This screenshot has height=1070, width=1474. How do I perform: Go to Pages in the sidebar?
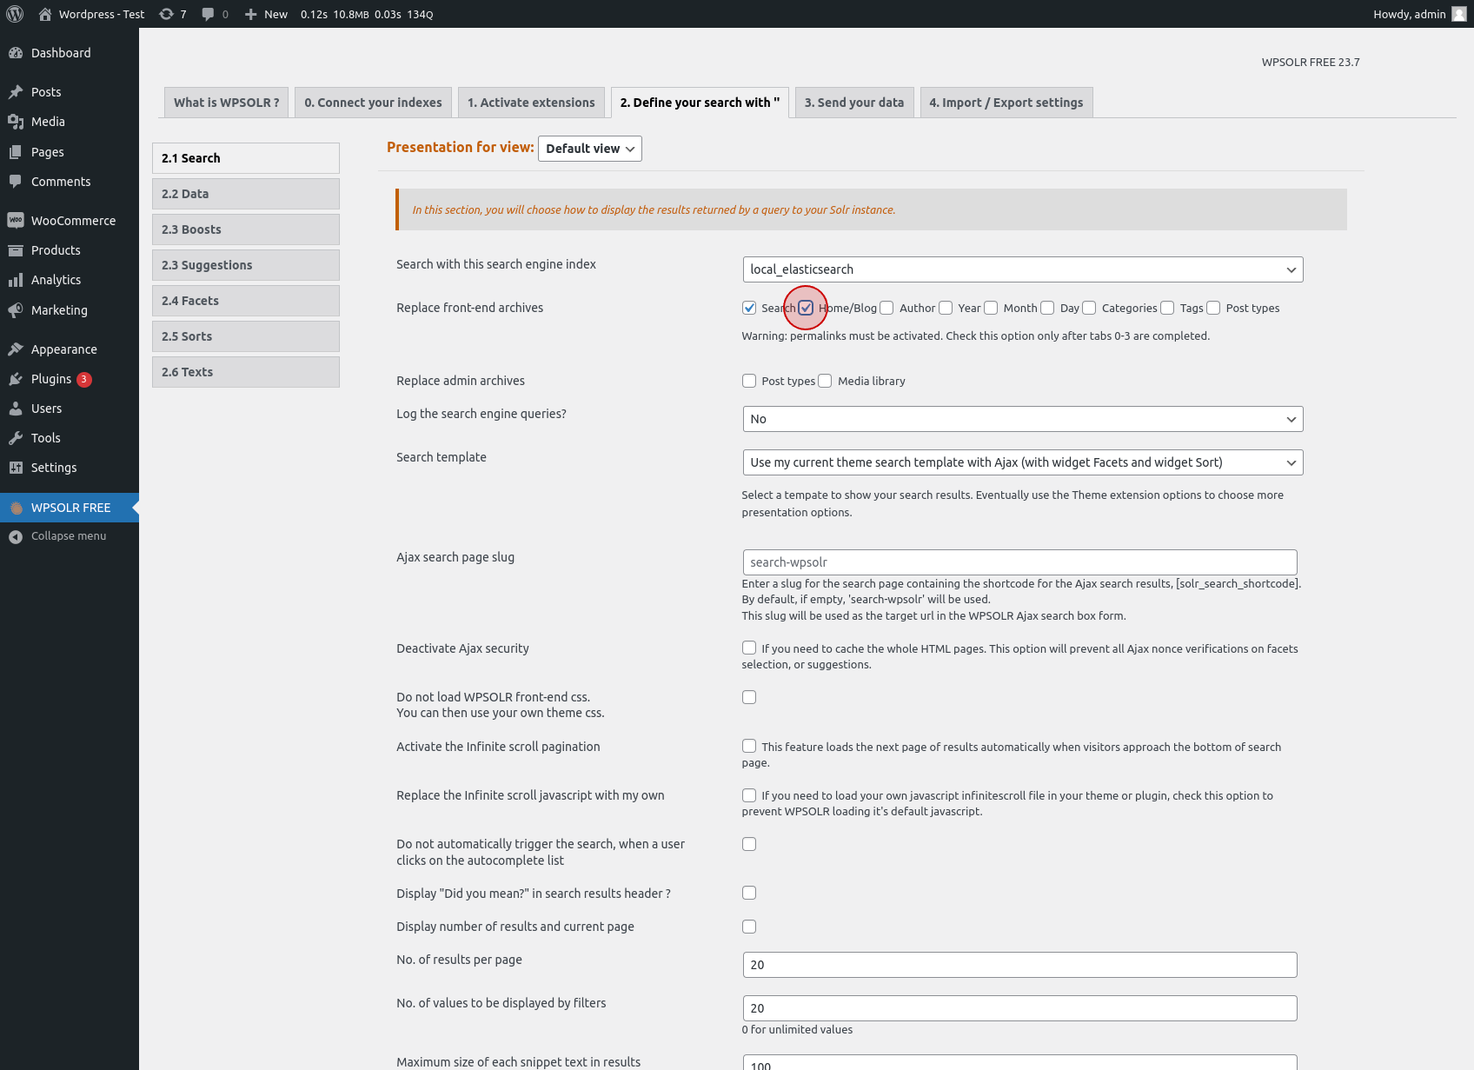[x=70, y=152]
